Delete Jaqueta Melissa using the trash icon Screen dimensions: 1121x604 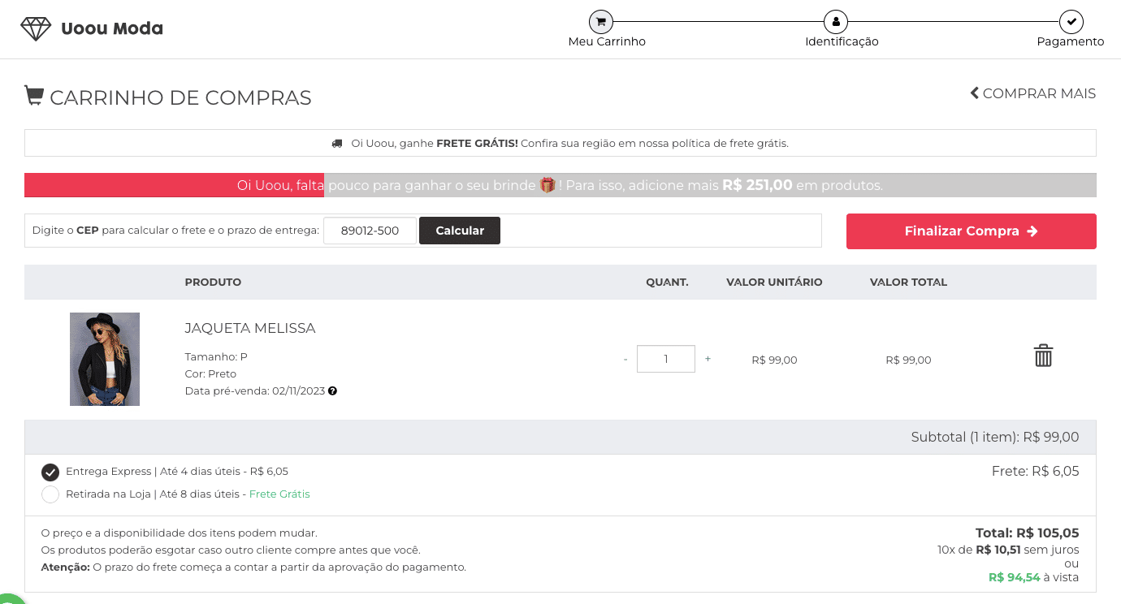1043,356
